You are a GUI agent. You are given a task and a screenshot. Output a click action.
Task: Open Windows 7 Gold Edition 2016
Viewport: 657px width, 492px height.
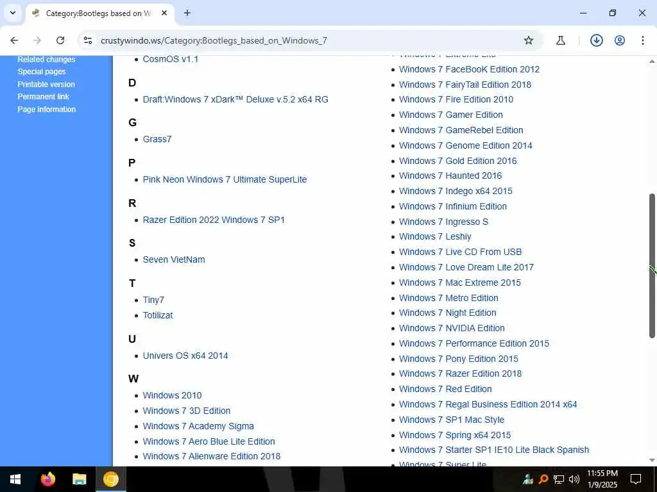(458, 161)
